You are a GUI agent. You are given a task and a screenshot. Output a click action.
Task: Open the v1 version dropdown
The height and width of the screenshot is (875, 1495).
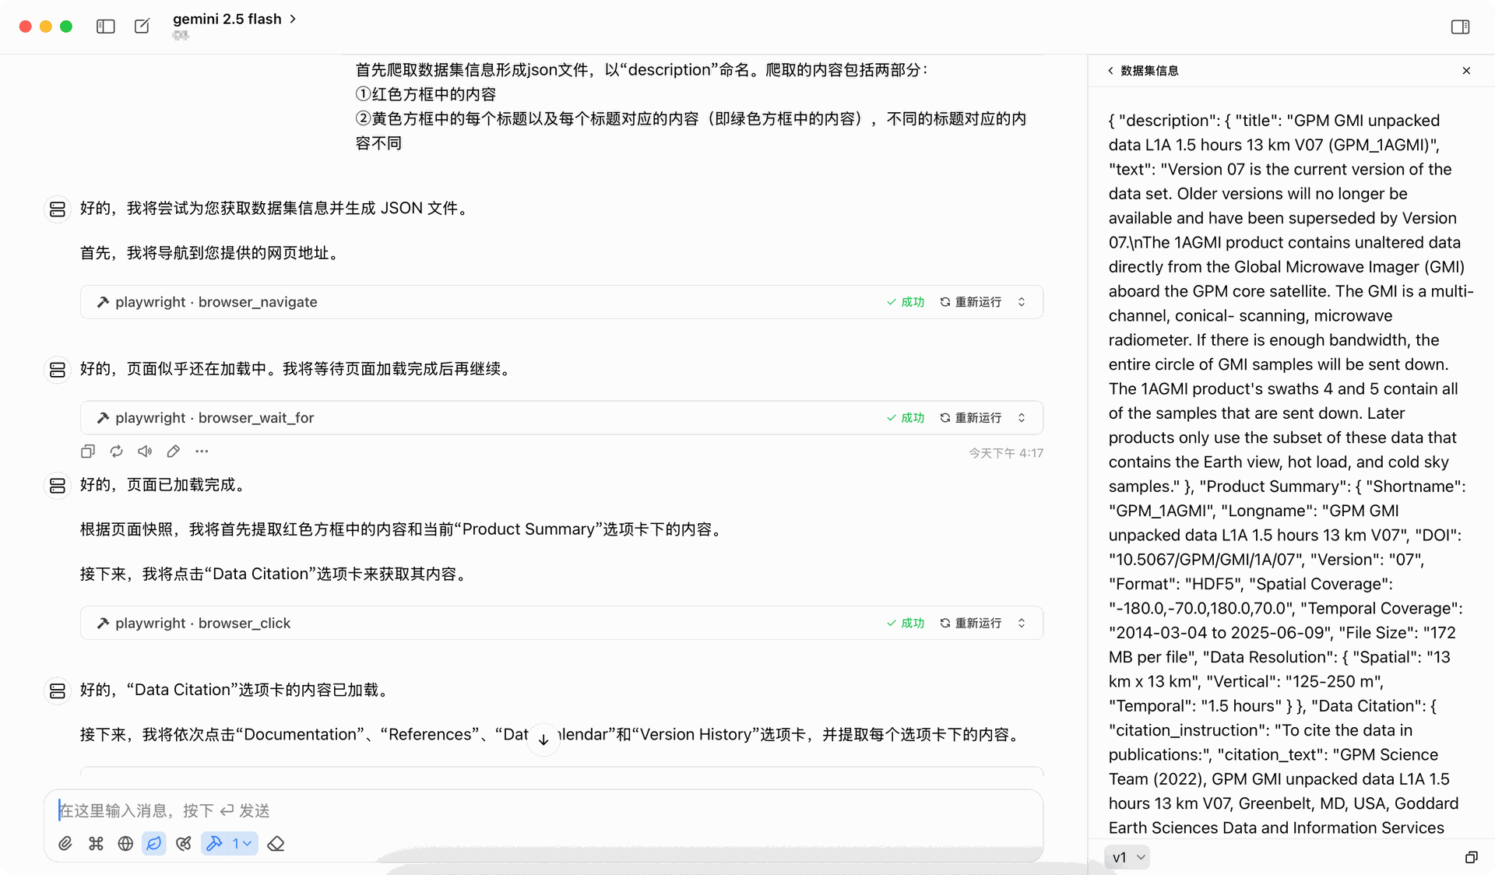(1127, 856)
